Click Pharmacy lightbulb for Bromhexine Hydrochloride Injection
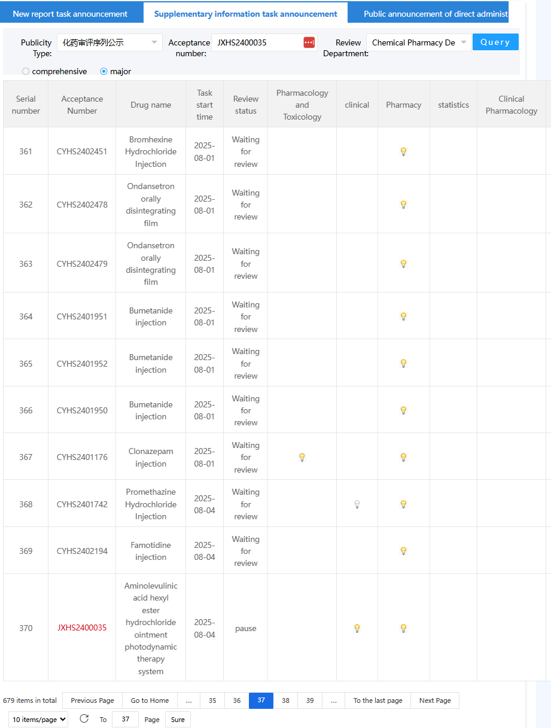This screenshot has width=551, height=728. click(403, 151)
